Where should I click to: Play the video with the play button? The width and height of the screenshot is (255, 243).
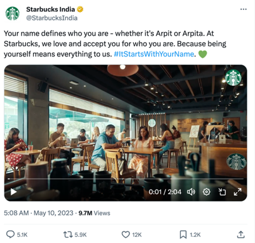(x=14, y=192)
